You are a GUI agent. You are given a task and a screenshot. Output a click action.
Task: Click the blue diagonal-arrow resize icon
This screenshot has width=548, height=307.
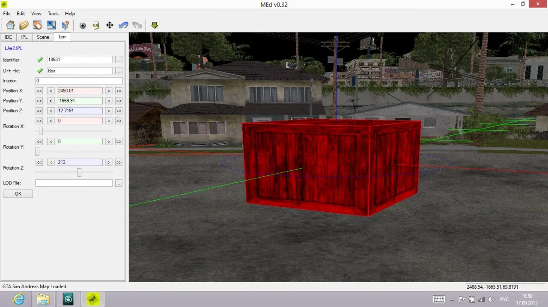(x=51, y=25)
